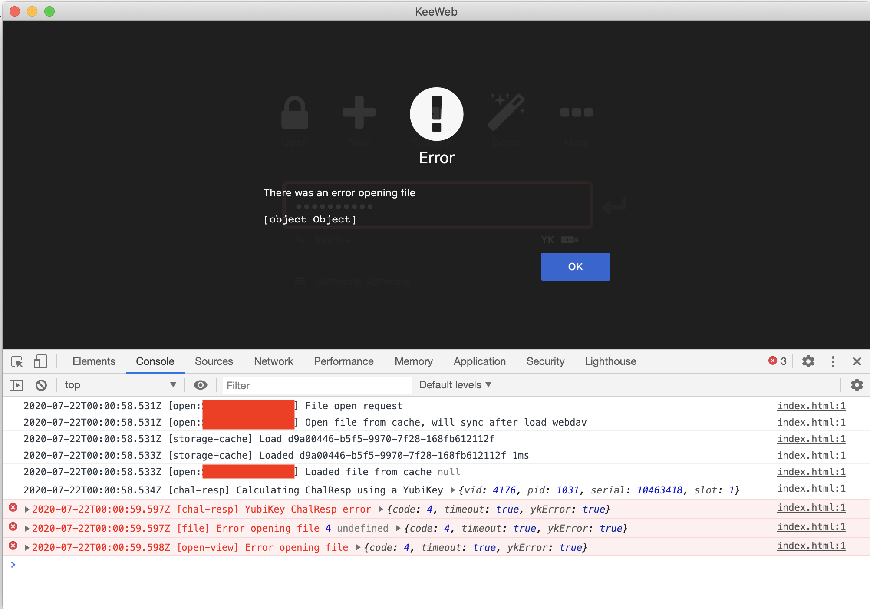Viewport: 870px width, 609px height.
Task: Open the DevTools three-dot customize menu
Action: (x=833, y=361)
